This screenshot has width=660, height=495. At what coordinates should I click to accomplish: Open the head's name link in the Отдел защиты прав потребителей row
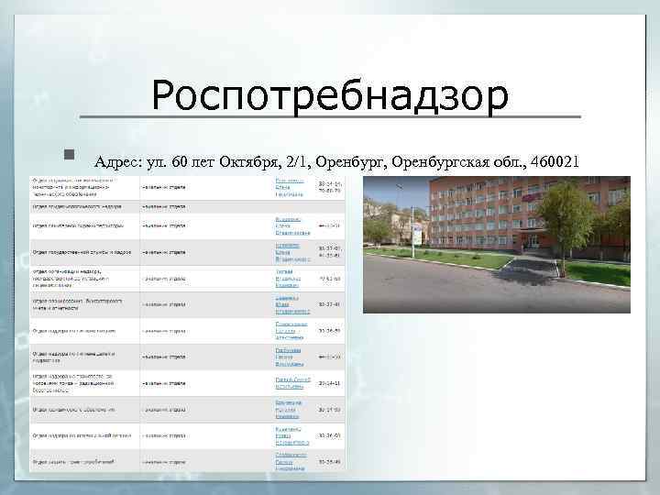point(291,461)
